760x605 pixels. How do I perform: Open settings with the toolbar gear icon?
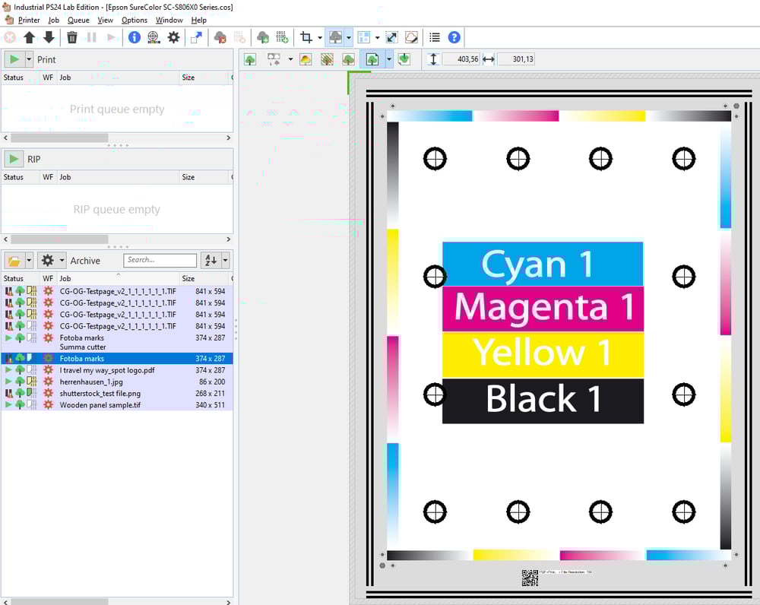(x=173, y=37)
